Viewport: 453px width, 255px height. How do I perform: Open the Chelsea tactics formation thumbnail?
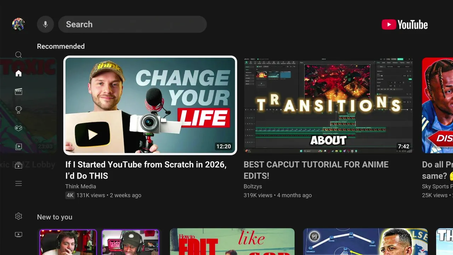click(365, 242)
